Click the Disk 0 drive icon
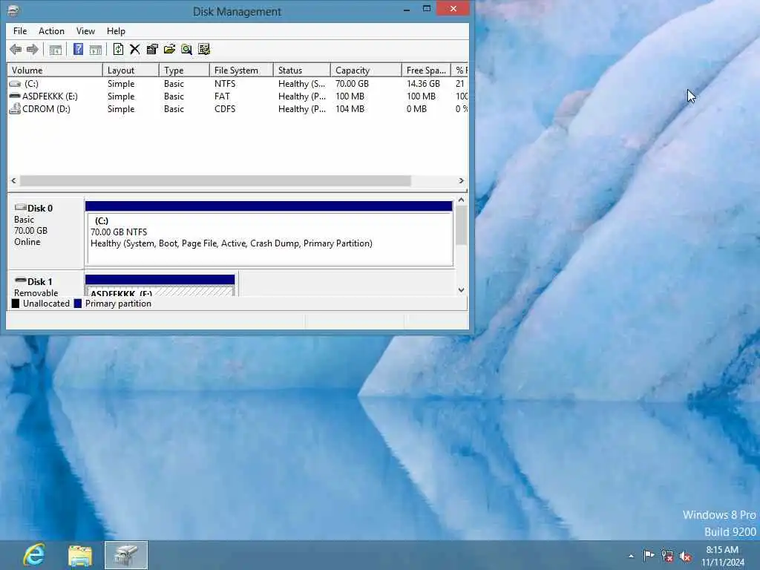 [x=20, y=208]
